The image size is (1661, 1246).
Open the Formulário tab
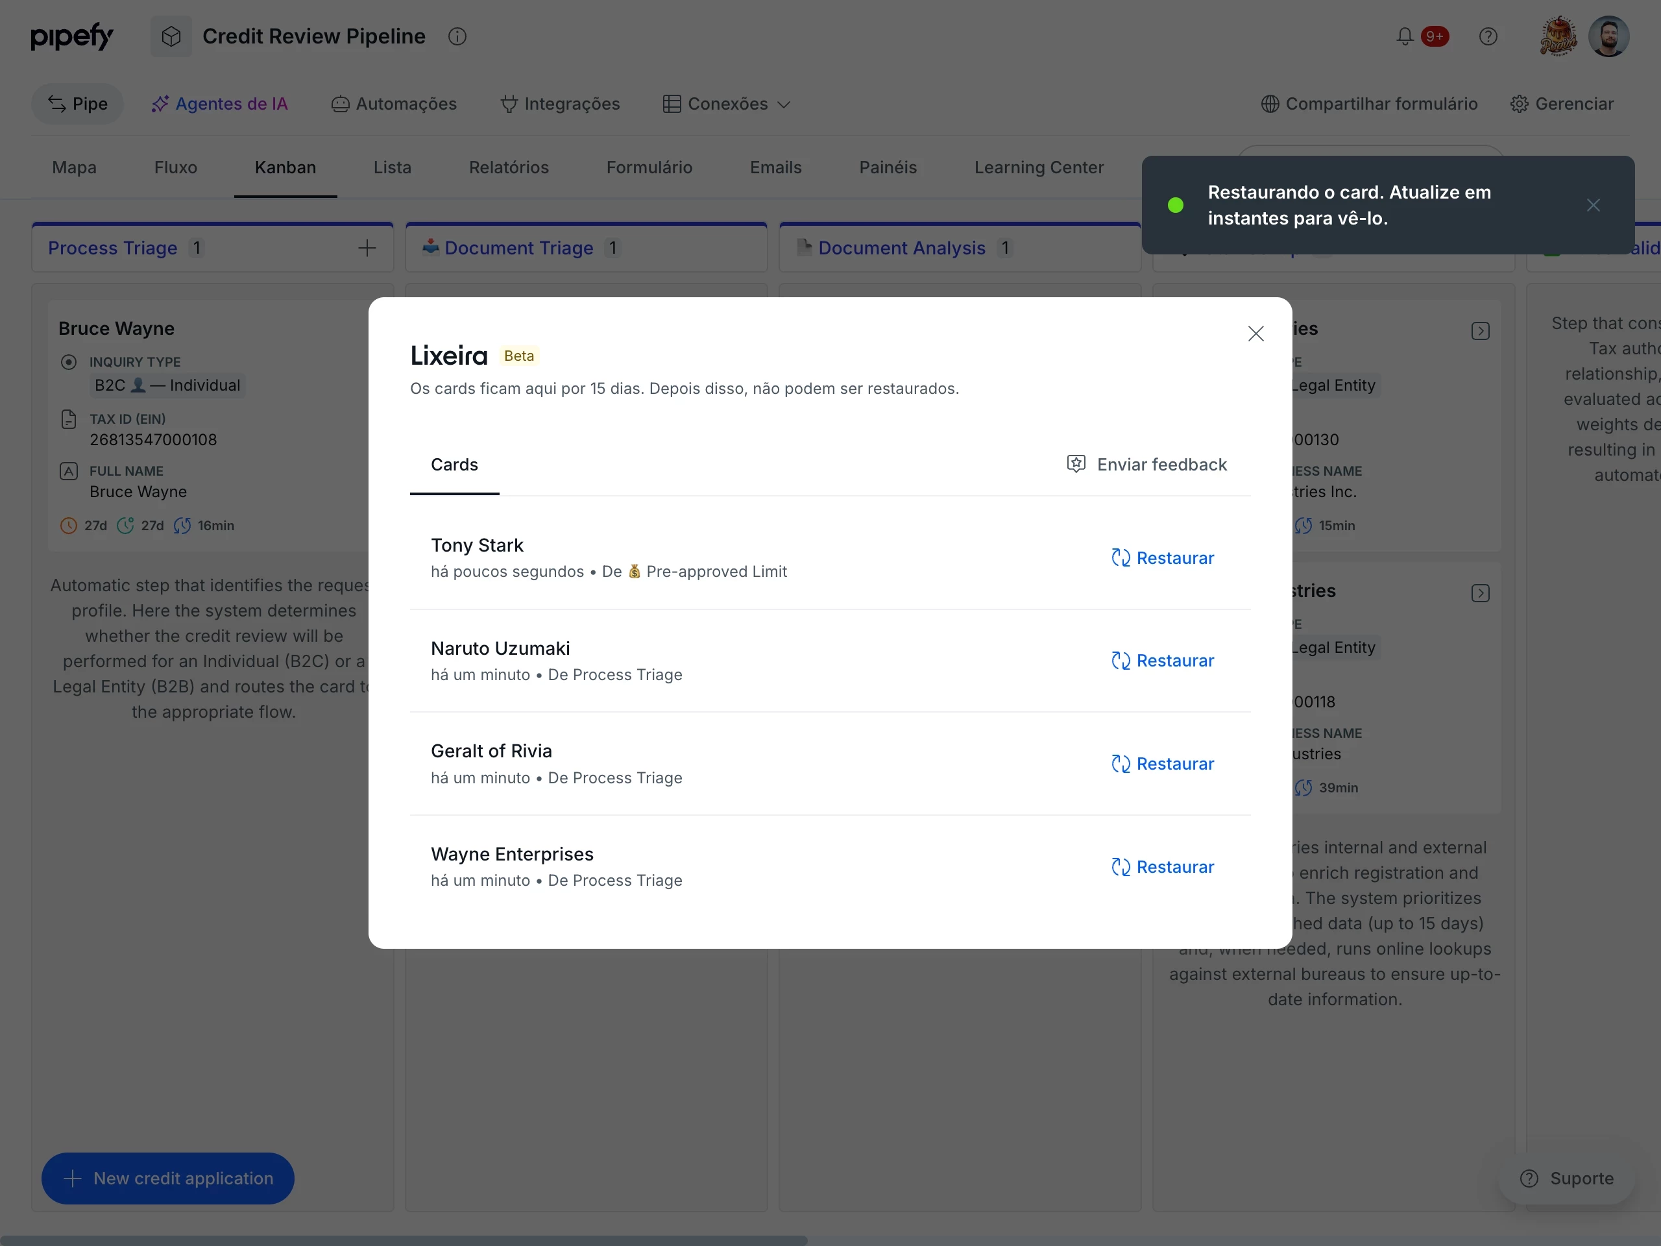[649, 167]
